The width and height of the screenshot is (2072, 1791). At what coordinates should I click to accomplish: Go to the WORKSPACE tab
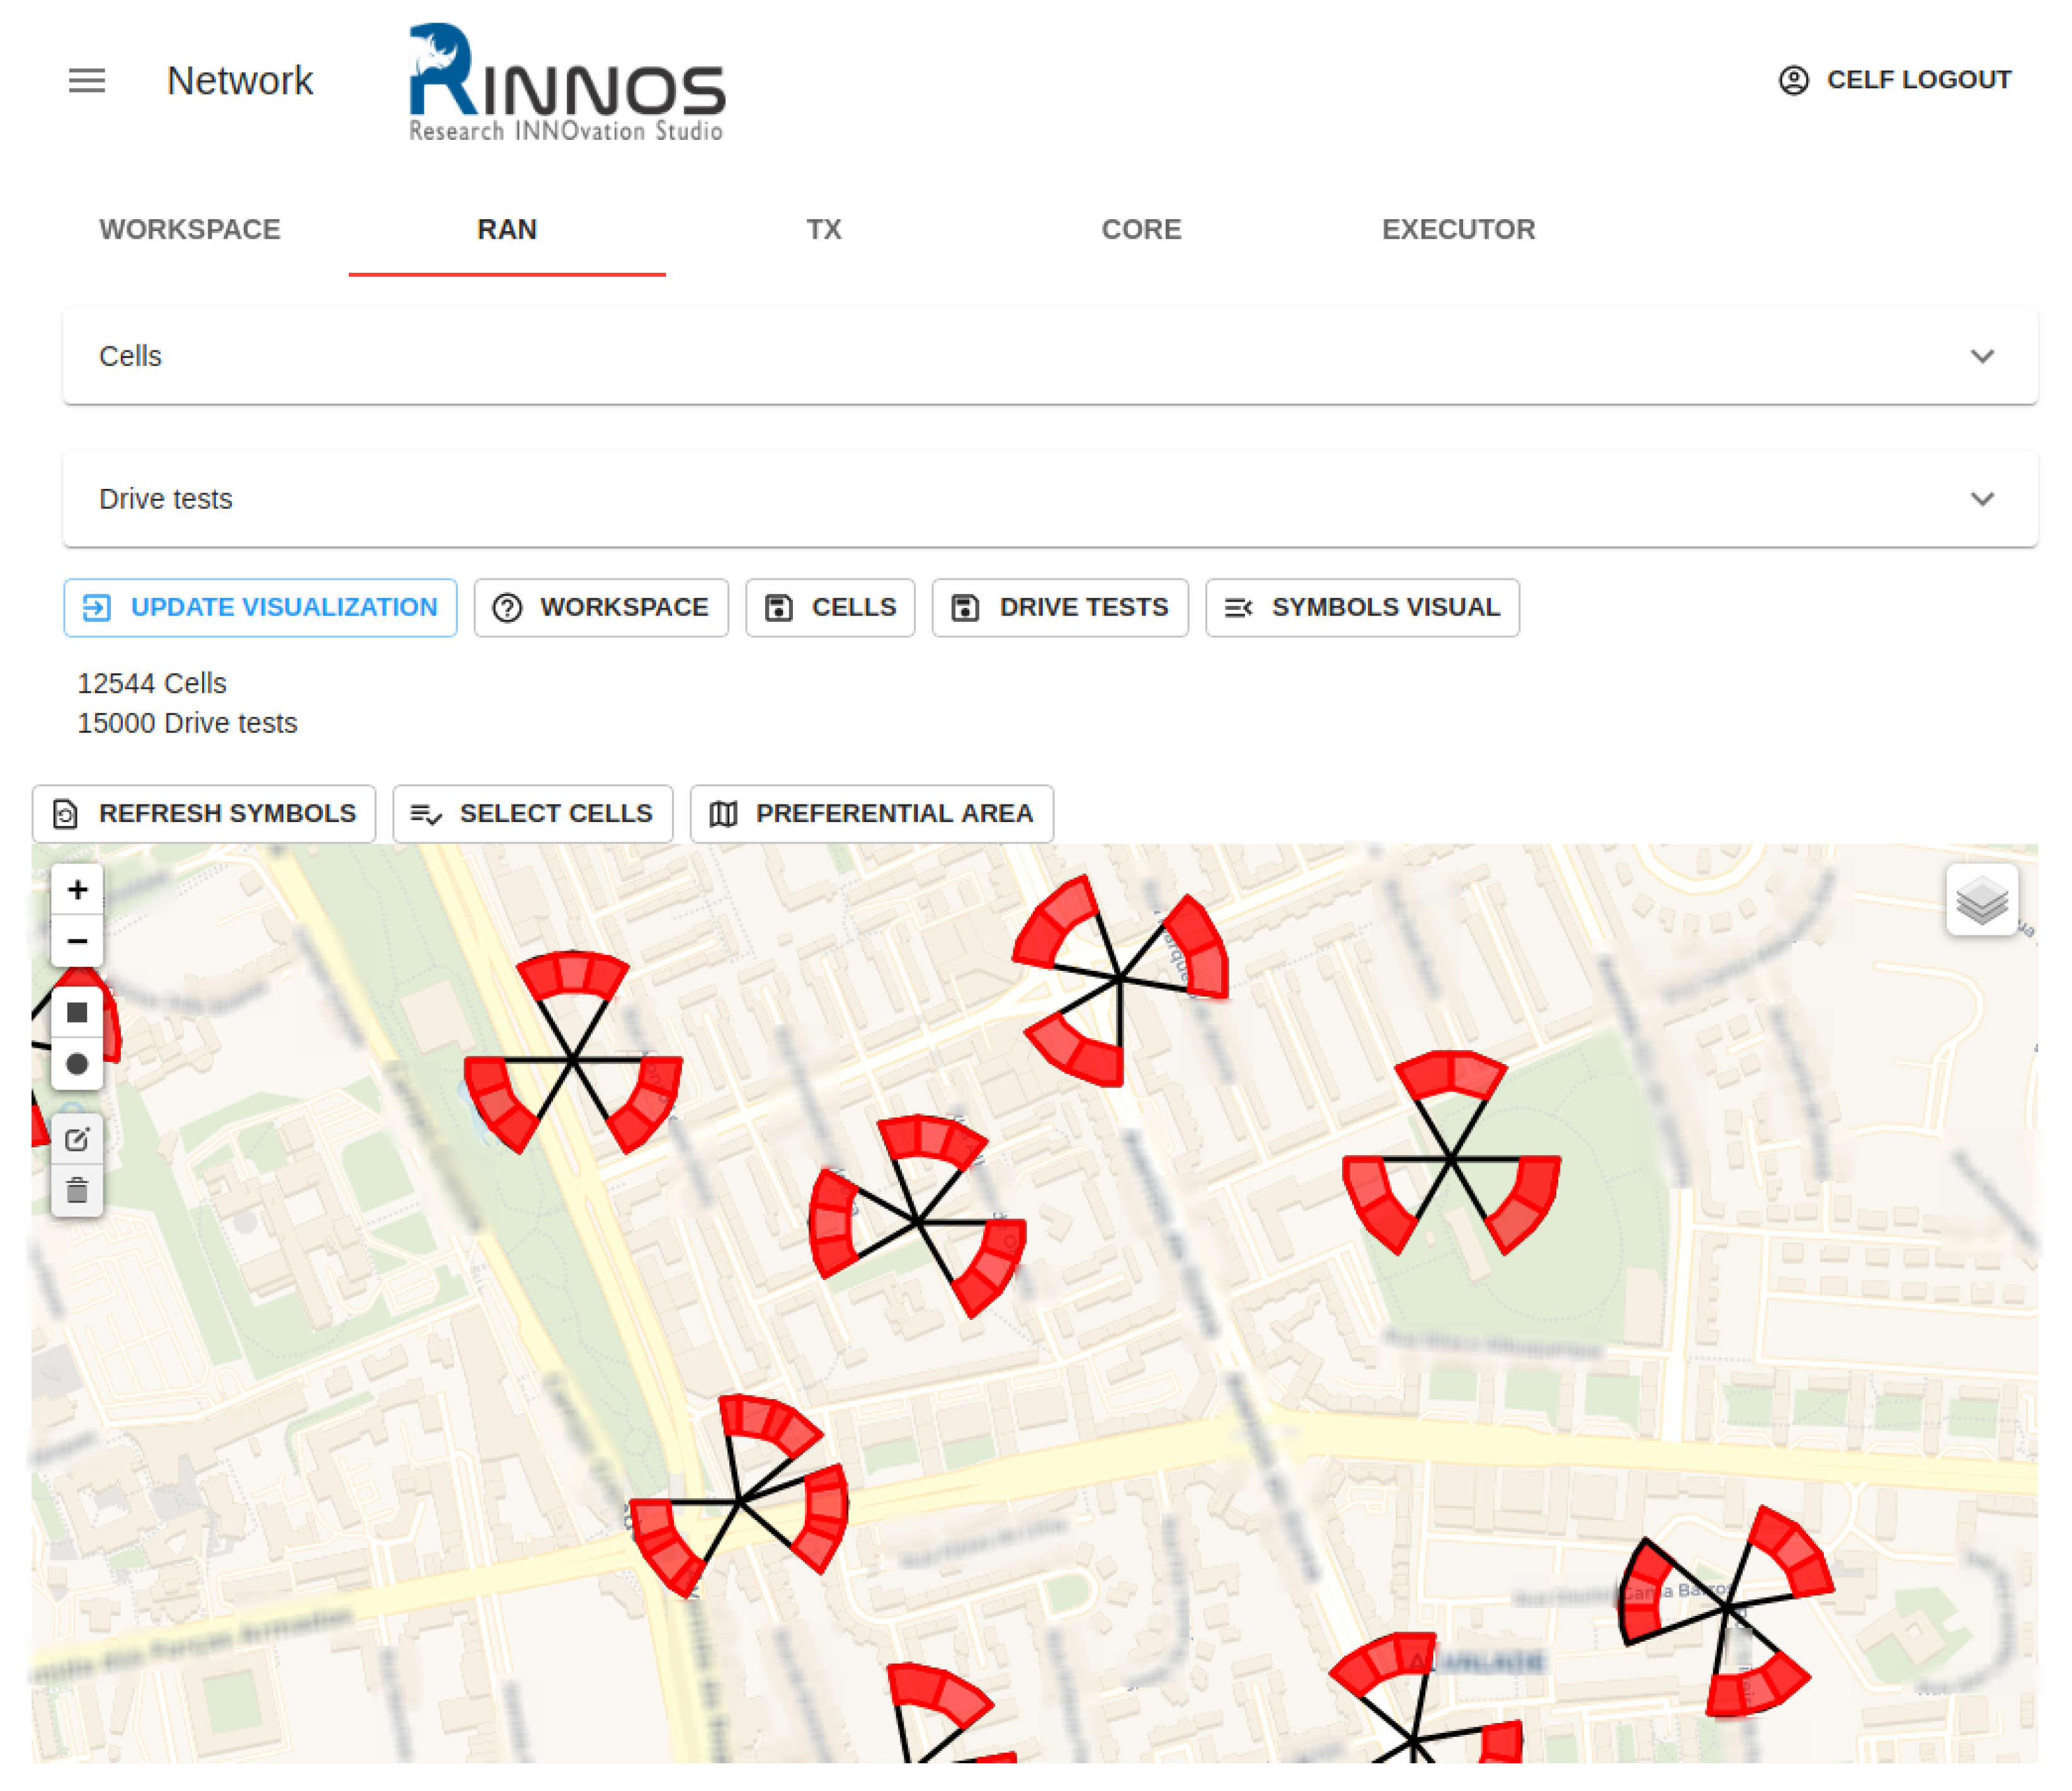190,229
